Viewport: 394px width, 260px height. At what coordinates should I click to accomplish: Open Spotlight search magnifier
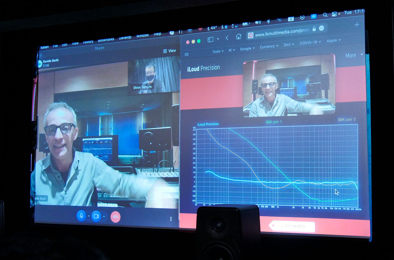[325, 15]
